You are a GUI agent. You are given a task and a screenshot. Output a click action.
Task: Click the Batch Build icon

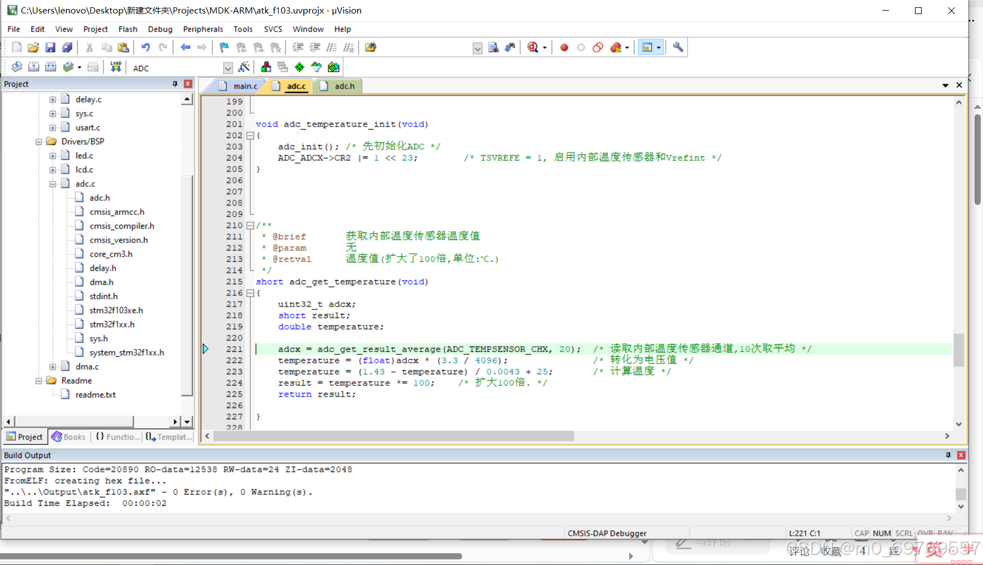point(68,68)
